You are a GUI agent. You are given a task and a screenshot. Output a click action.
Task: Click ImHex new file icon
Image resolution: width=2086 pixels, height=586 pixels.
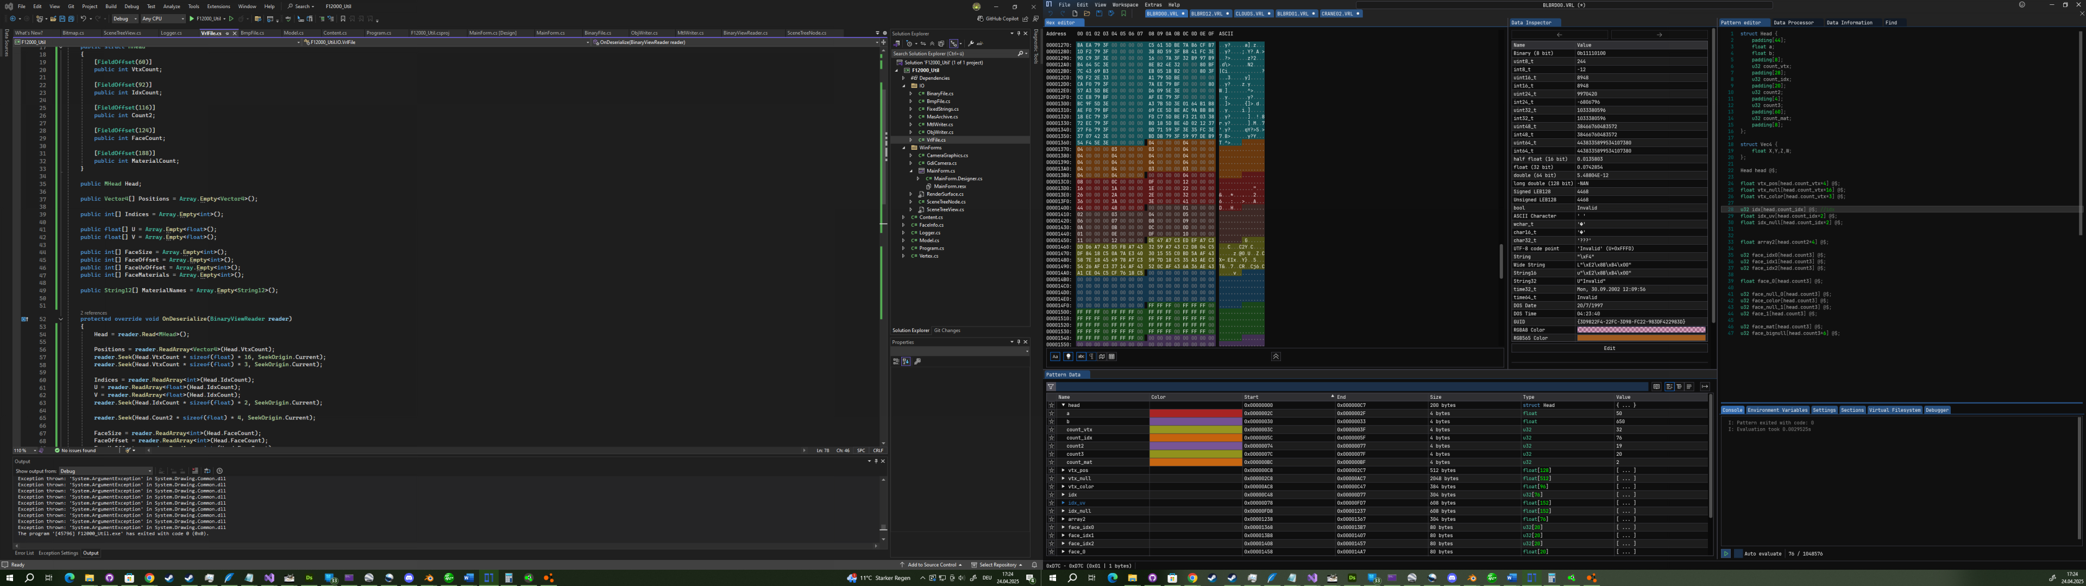pos(1075,14)
